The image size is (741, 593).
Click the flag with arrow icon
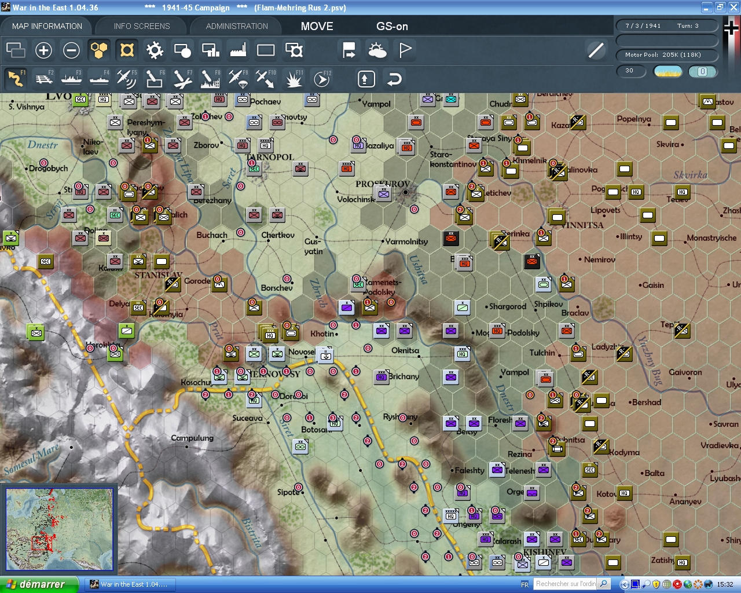pos(349,50)
